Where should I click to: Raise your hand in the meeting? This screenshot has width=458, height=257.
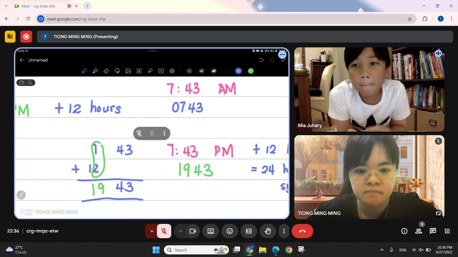[268, 231]
